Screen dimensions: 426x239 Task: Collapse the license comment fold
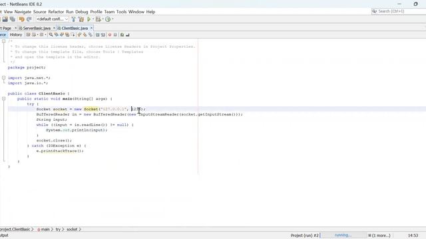pos(3,41)
